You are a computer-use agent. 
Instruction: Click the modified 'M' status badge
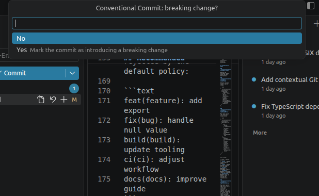click(x=74, y=100)
